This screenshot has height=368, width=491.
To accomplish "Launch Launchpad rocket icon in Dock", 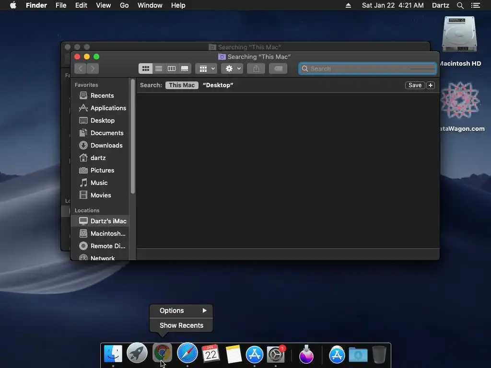I will click(137, 353).
